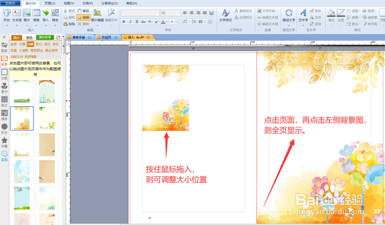Open the 素材 materials sidebar panel
This screenshot has width=385, height=225.
click(4, 88)
